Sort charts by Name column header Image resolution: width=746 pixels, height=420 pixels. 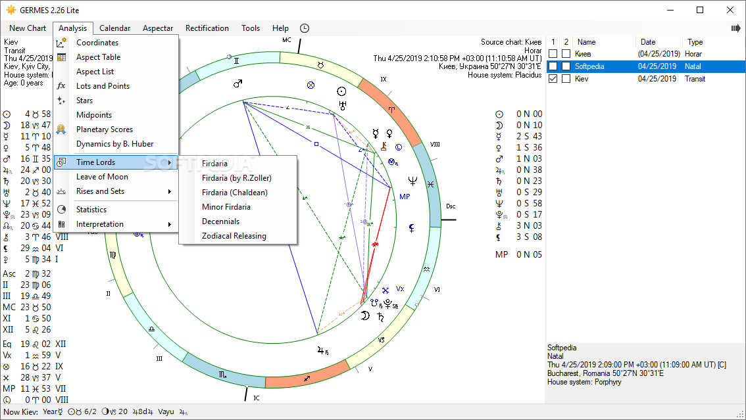(603, 42)
